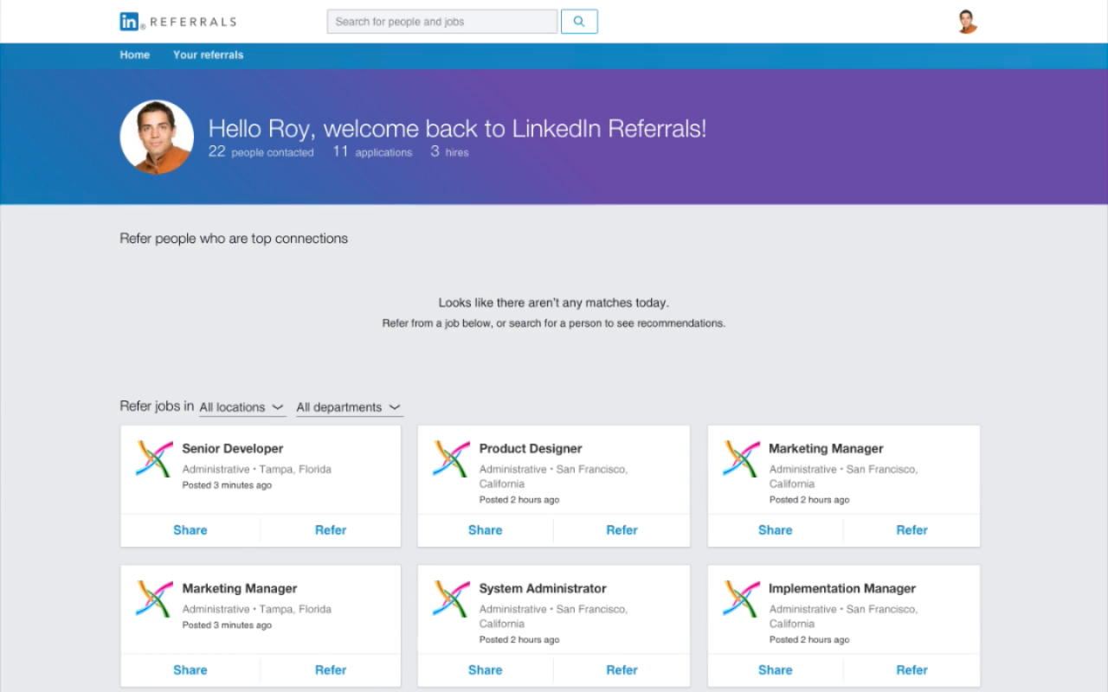Screen dimensions: 1108x692
Task: Focus the search for people and jobs field
Action: (441, 22)
